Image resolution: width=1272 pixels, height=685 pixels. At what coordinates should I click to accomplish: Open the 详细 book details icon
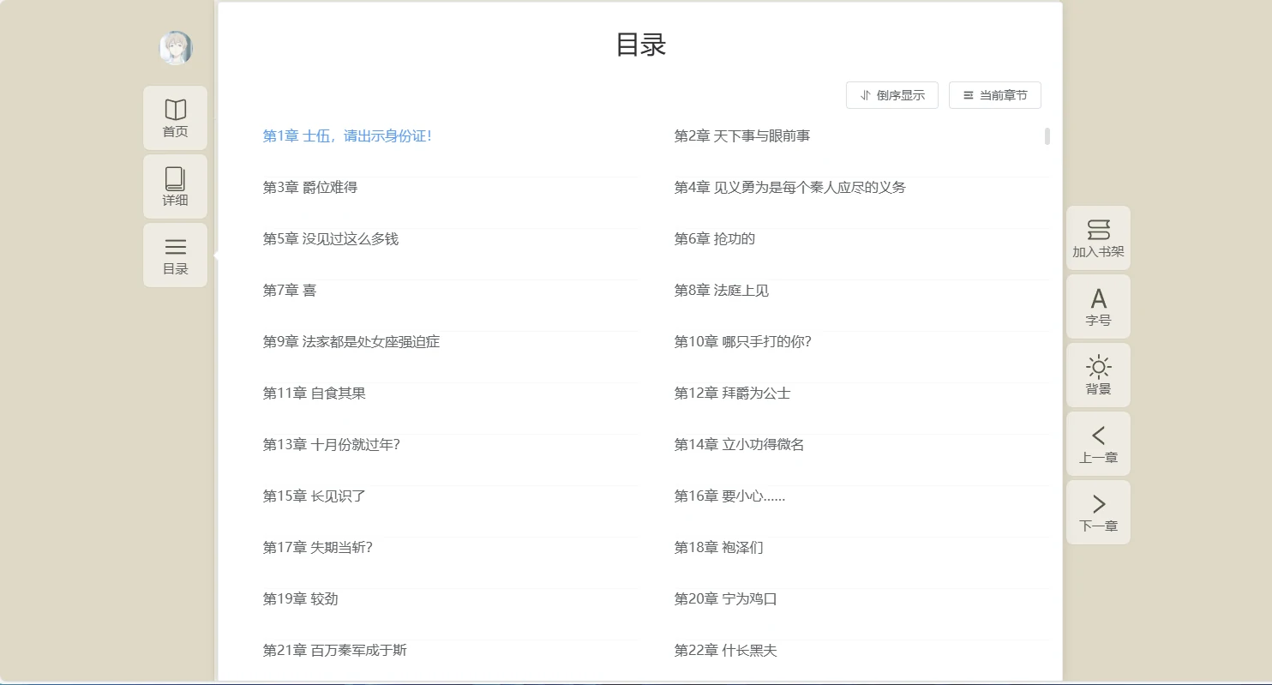[176, 187]
